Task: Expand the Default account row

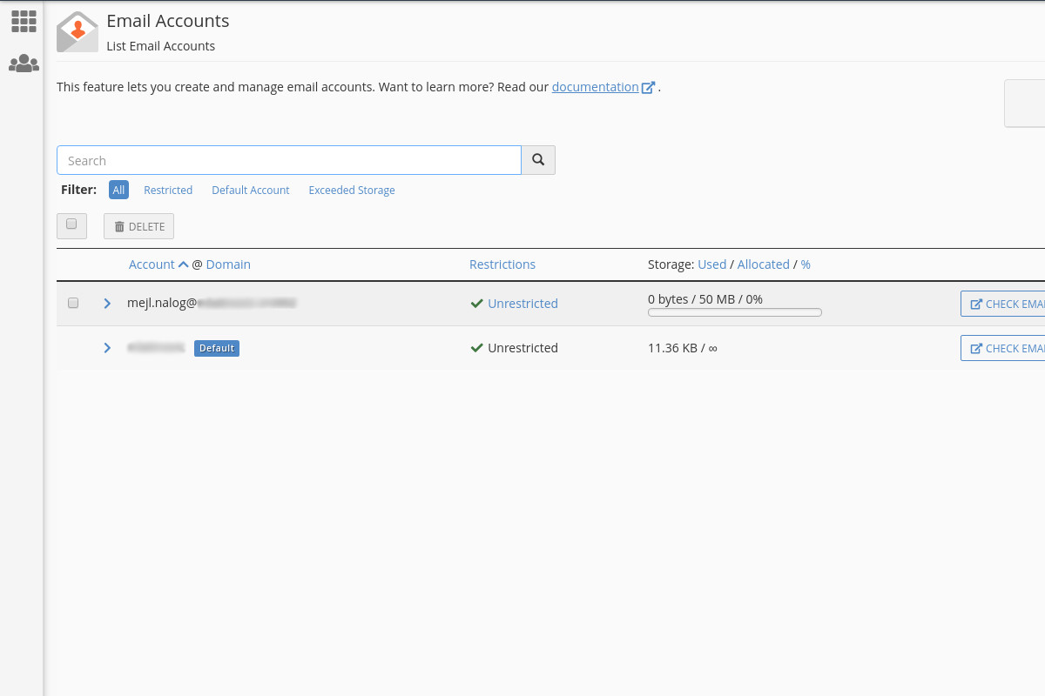Action: 107,348
